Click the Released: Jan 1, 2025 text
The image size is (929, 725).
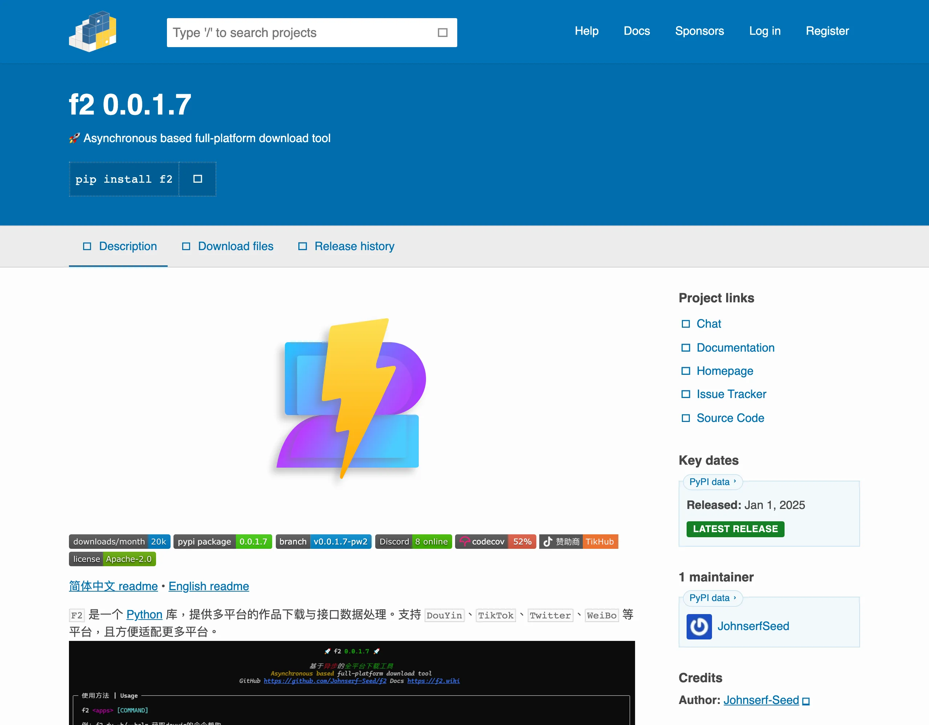coord(746,505)
